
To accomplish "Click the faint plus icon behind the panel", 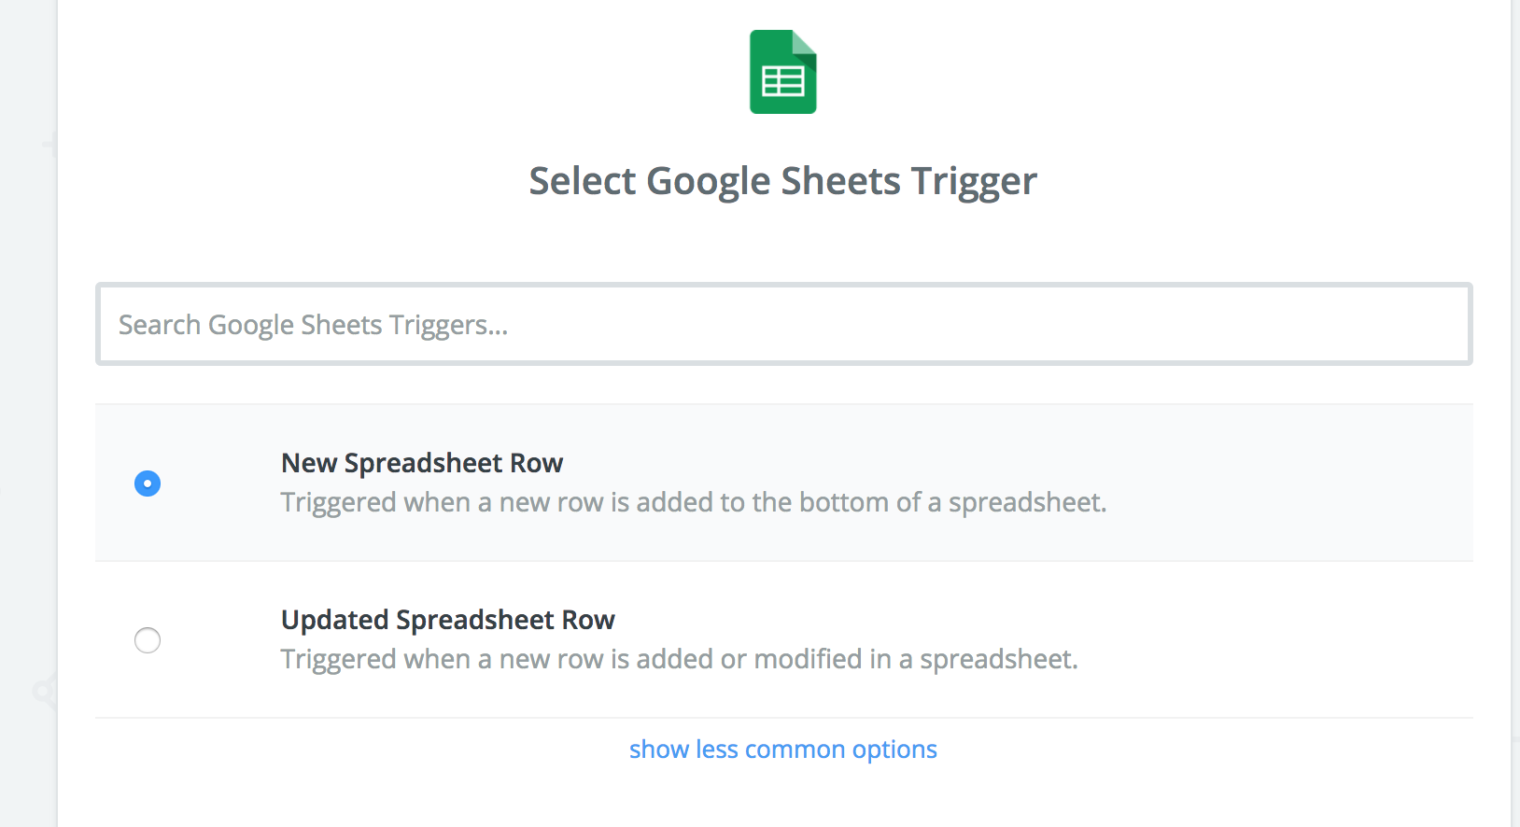I will 49,144.
